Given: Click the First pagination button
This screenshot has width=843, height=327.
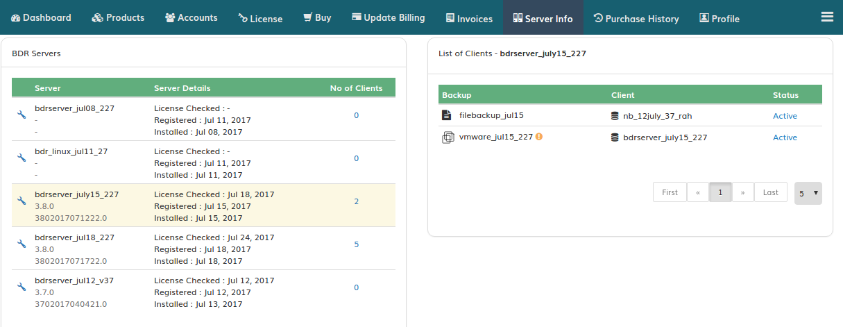Looking at the screenshot, I should 670,192.
